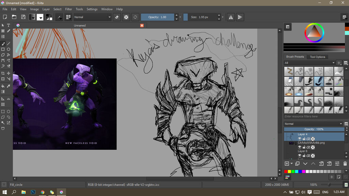The width and height of the screenshot is (349, 196).
Task: Select the Crop tool
Action: pyautogui.click(x=3, y=73)
